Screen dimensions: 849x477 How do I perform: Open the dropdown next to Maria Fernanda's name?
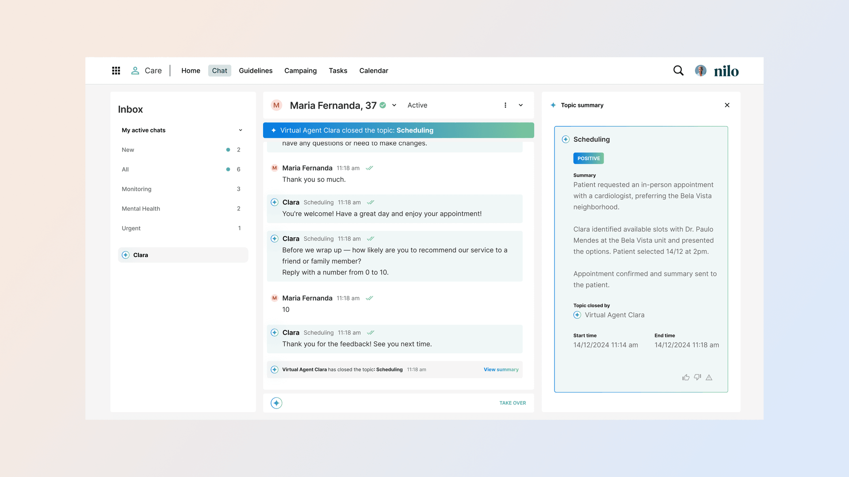394,105
